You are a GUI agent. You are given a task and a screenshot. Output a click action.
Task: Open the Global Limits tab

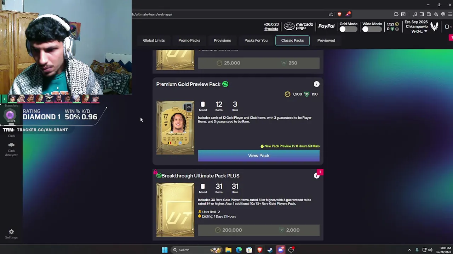[154, 40]
